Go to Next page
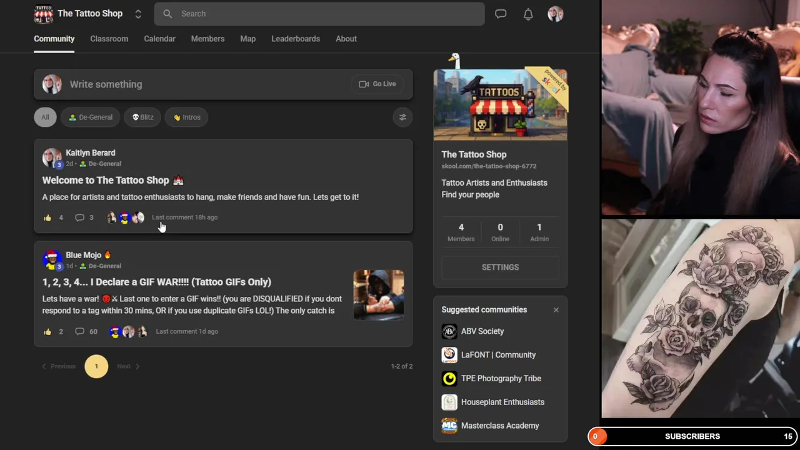800x450 pixels. coord(128,366)
